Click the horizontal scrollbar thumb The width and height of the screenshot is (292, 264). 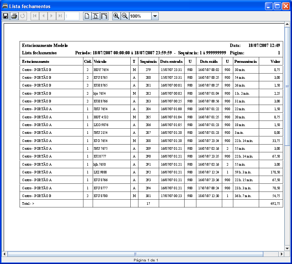135,254
